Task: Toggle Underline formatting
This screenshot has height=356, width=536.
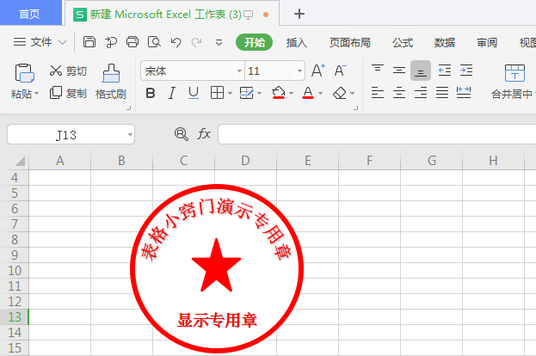Action: coord(193,93)
